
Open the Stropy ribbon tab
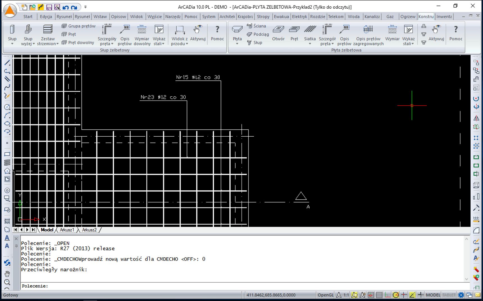click(x=263, y=17)
